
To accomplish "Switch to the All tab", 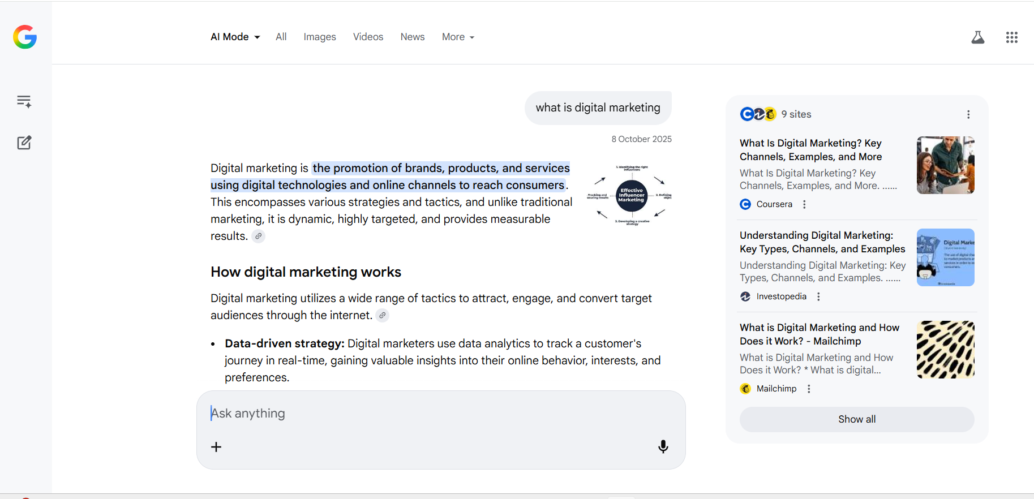I will click(281, 37).
